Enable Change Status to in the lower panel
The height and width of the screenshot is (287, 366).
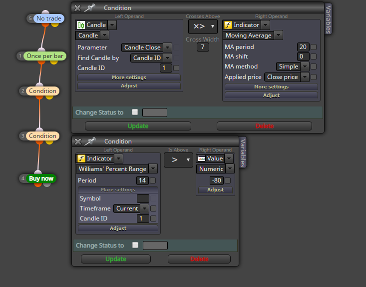[x=135, y=245]
